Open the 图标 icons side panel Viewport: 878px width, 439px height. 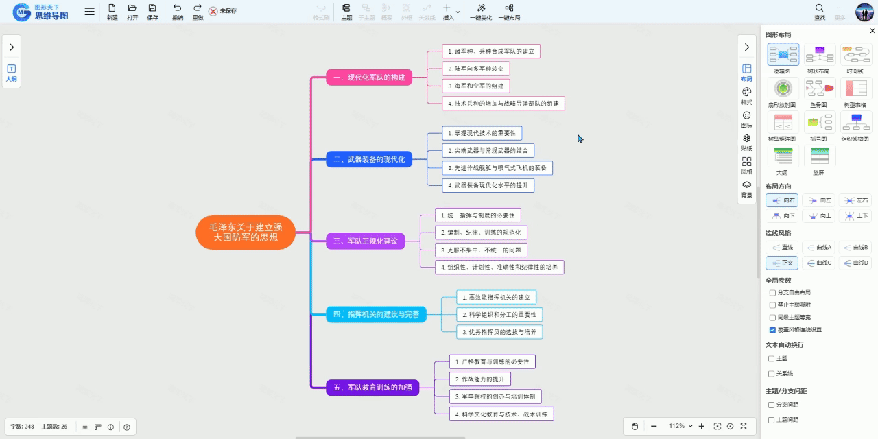[747, 115]
